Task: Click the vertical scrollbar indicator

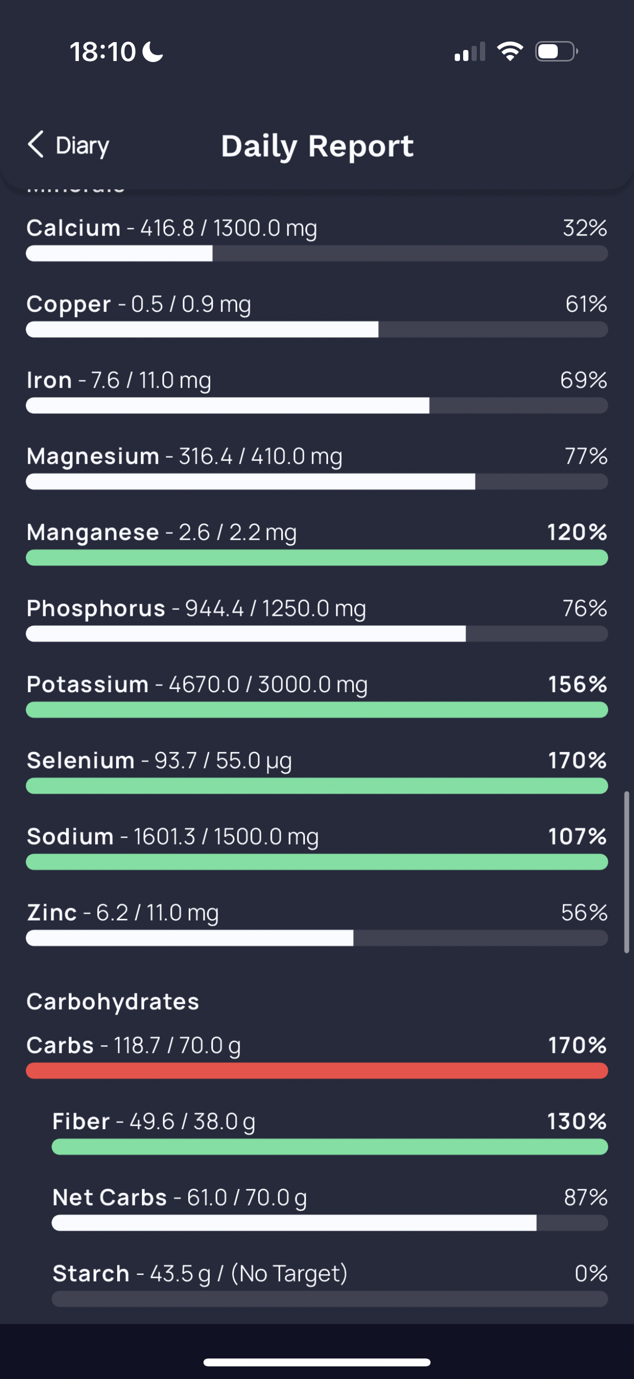Action: [626, 872]
